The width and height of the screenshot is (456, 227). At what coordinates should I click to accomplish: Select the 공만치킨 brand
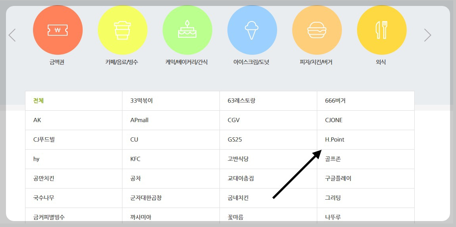coord(74,179)
